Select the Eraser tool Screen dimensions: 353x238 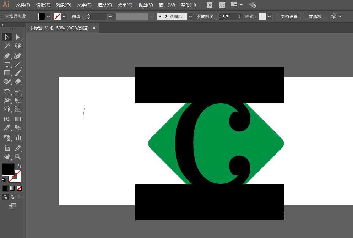(18, 81)
